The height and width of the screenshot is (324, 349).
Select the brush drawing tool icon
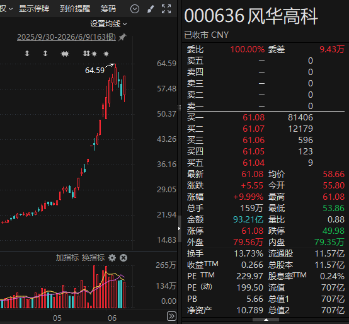151,9
